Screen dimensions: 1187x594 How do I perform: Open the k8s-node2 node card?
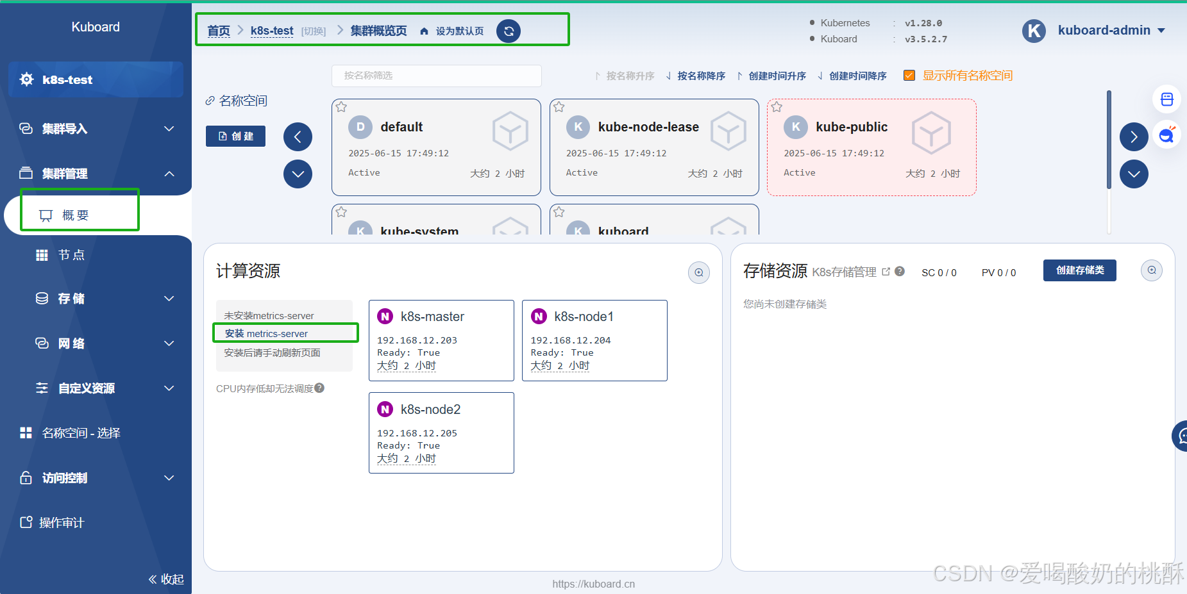[441, 433]
